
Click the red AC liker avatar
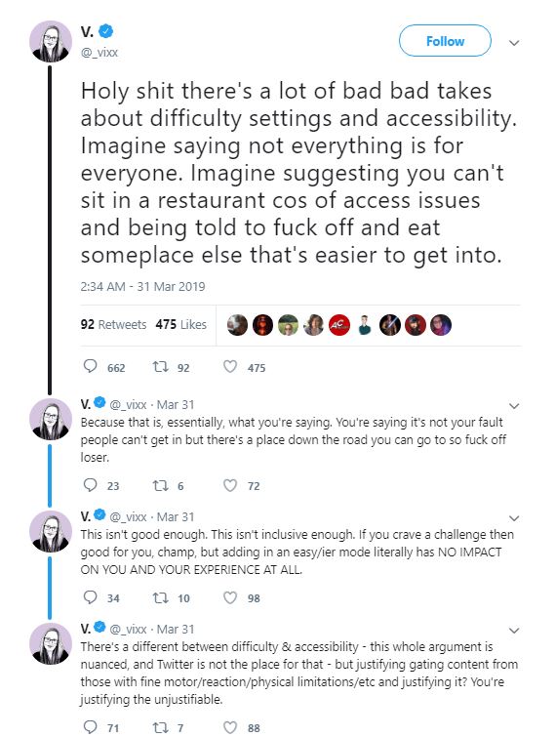coord(339,325)
